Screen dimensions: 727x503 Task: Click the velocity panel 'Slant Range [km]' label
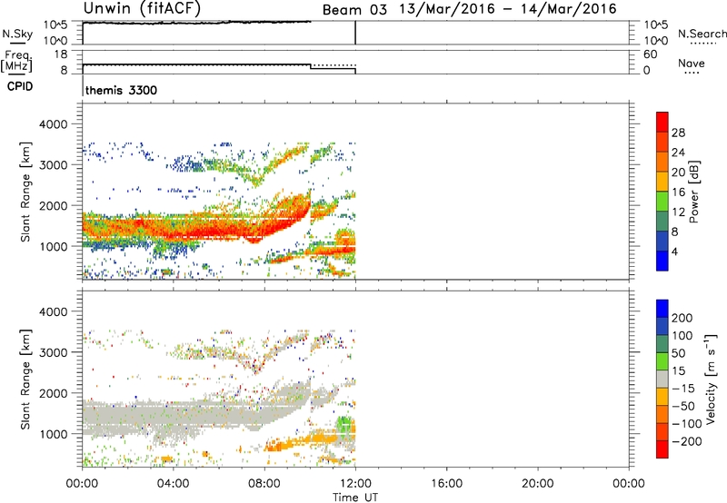tap(25, 379)
